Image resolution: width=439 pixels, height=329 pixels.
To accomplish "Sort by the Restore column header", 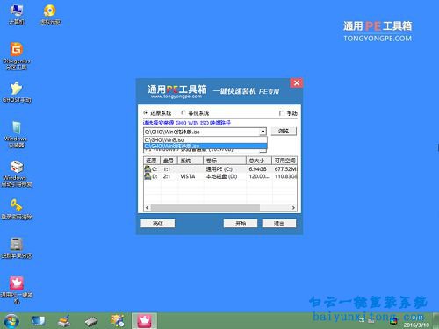I will tap(152, 161).
